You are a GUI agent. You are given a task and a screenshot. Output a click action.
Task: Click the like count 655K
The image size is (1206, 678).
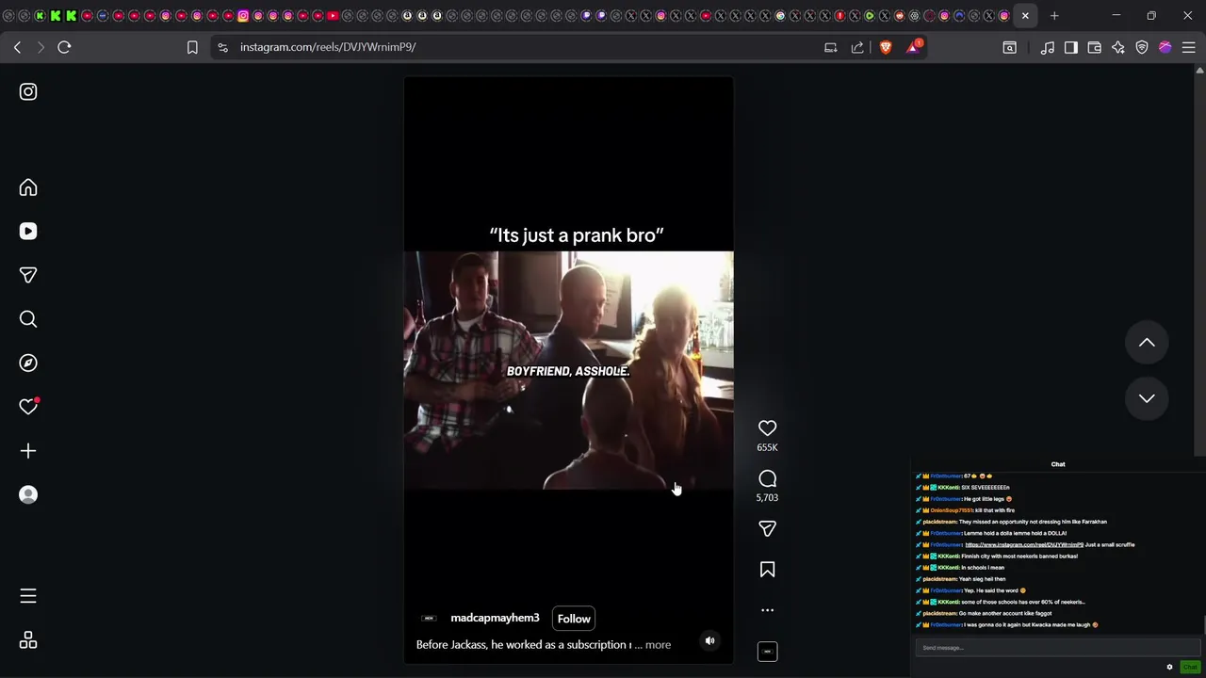(767, 447)
